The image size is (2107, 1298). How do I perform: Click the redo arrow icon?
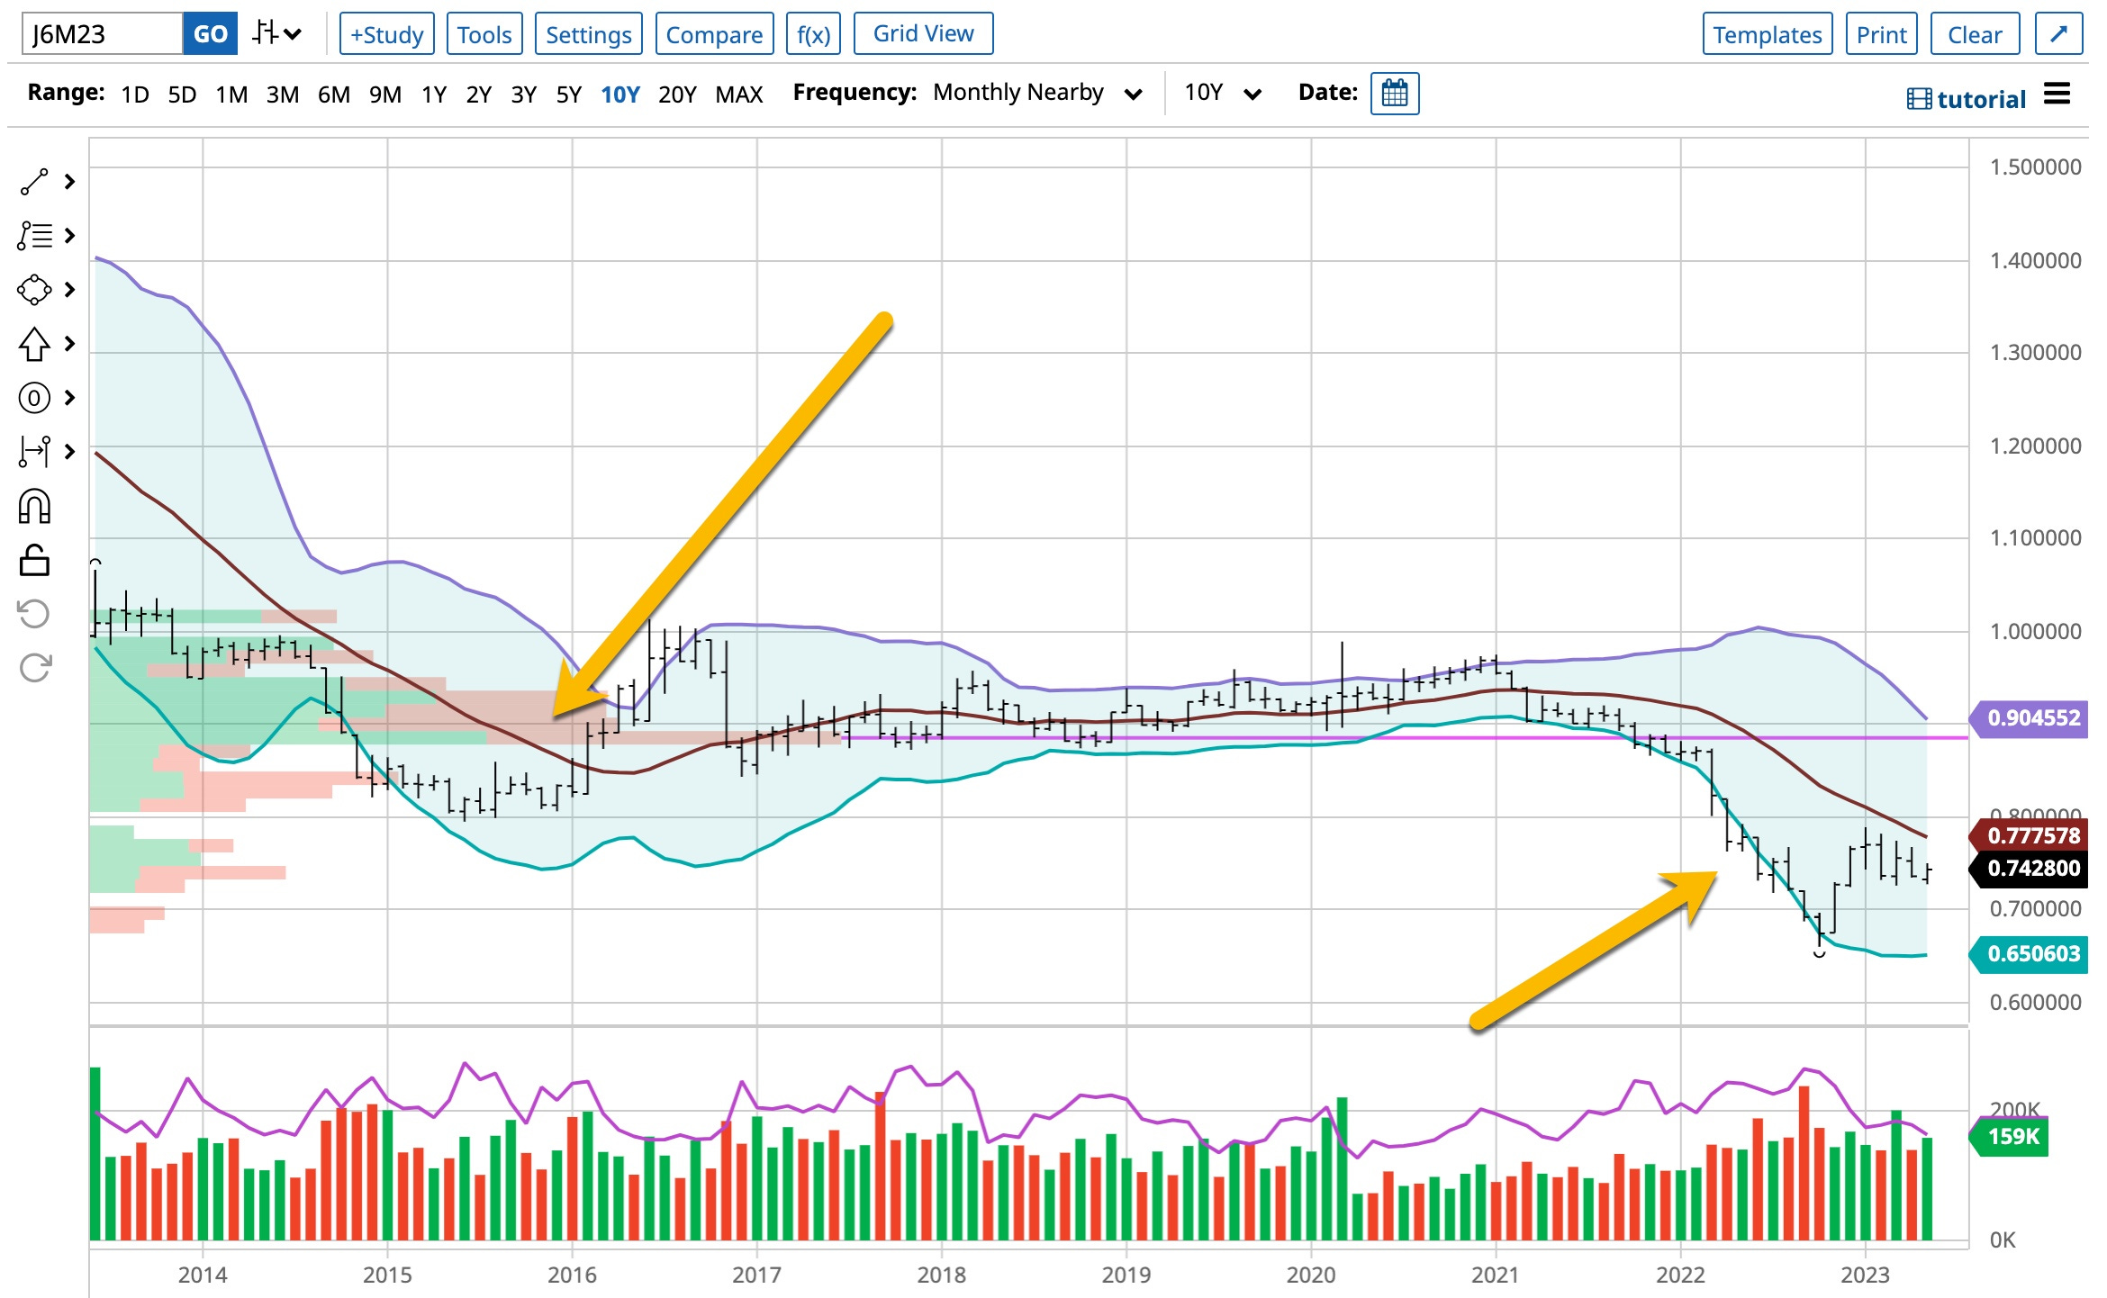click(x=34, y=668)
